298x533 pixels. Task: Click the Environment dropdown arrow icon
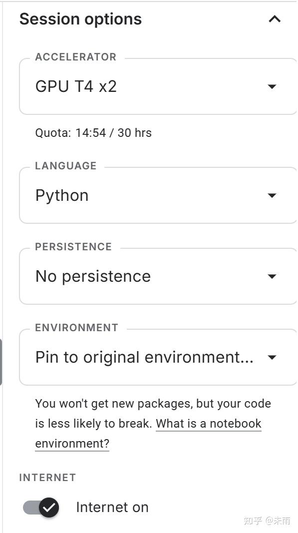point(272,357)
